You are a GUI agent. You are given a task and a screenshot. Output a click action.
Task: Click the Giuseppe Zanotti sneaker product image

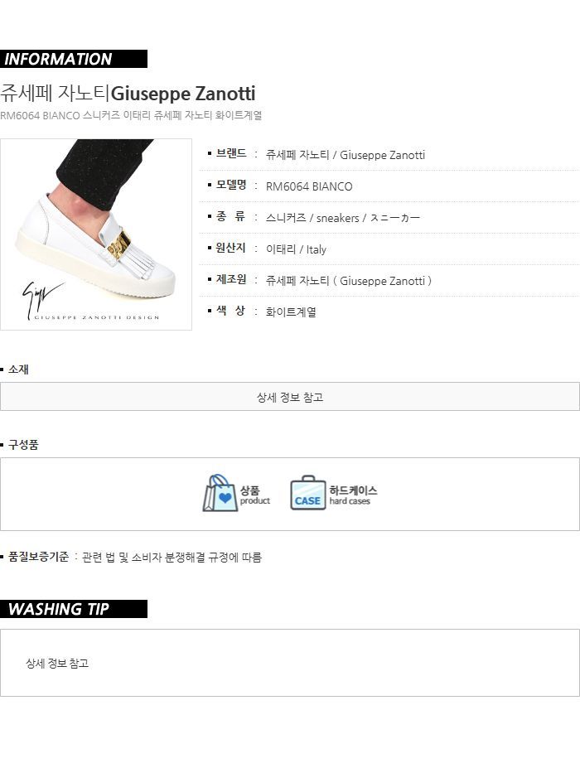point(96,234)
